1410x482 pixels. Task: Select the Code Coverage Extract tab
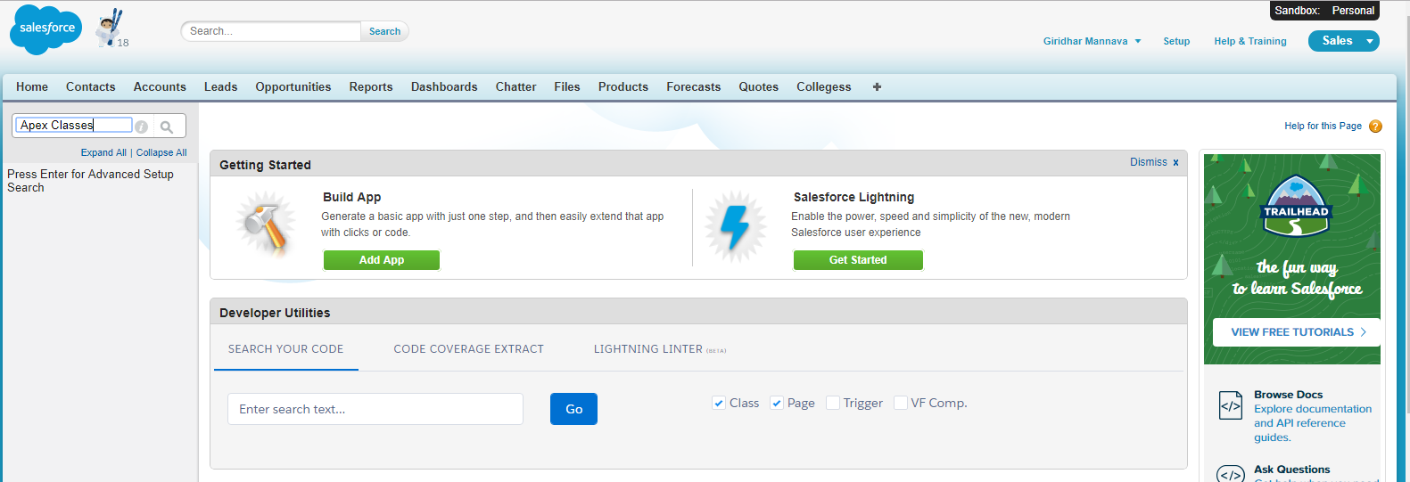[x=469, y=349]
